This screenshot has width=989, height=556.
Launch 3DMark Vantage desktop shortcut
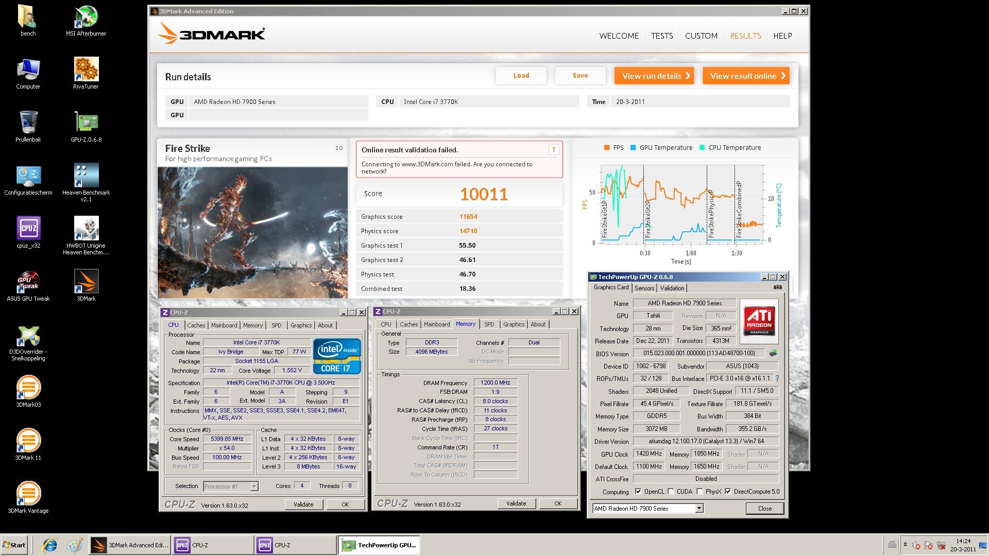point(28,498)
